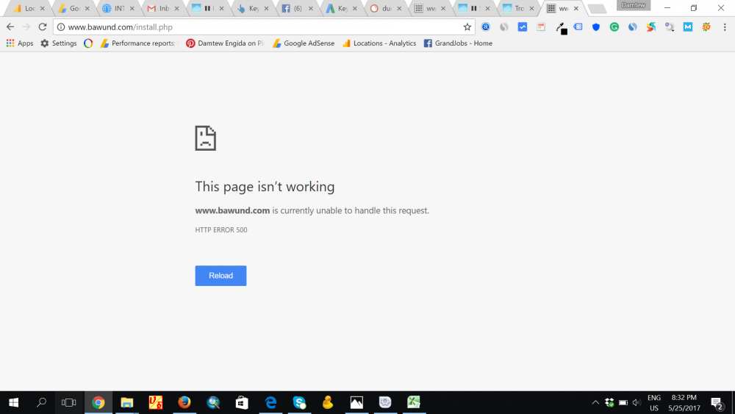Click the ENG US language indicator
The height and width of the screenshot is (414, 735).
(654, 403)
